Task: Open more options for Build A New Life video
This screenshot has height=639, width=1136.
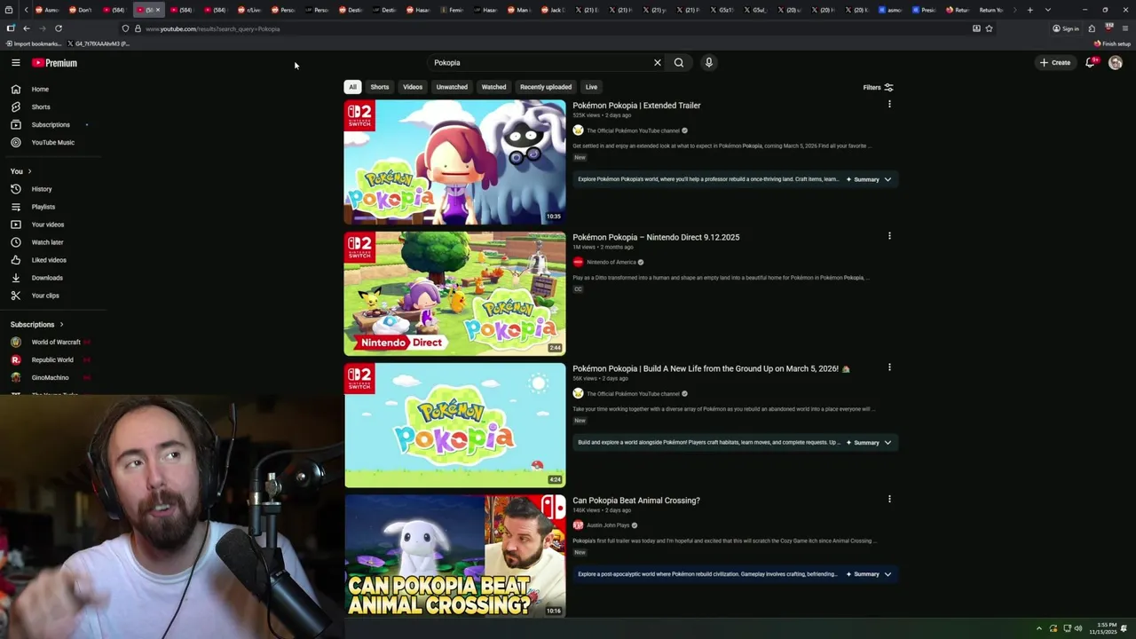Action: click(889, 367)
